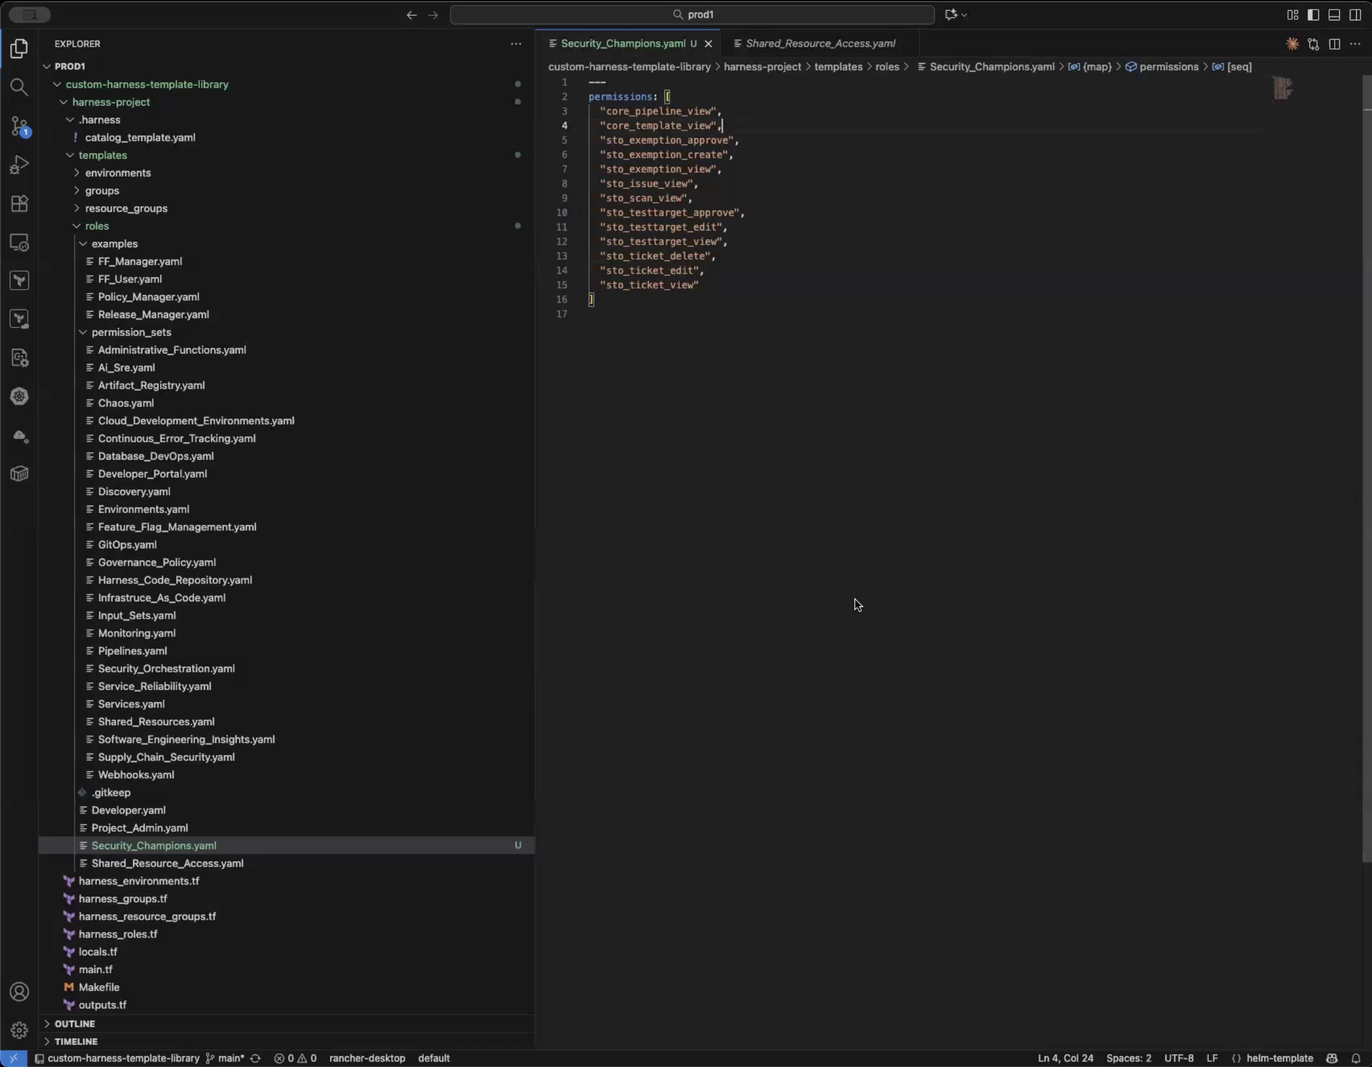Open the Extensions view

coord(19,203)
